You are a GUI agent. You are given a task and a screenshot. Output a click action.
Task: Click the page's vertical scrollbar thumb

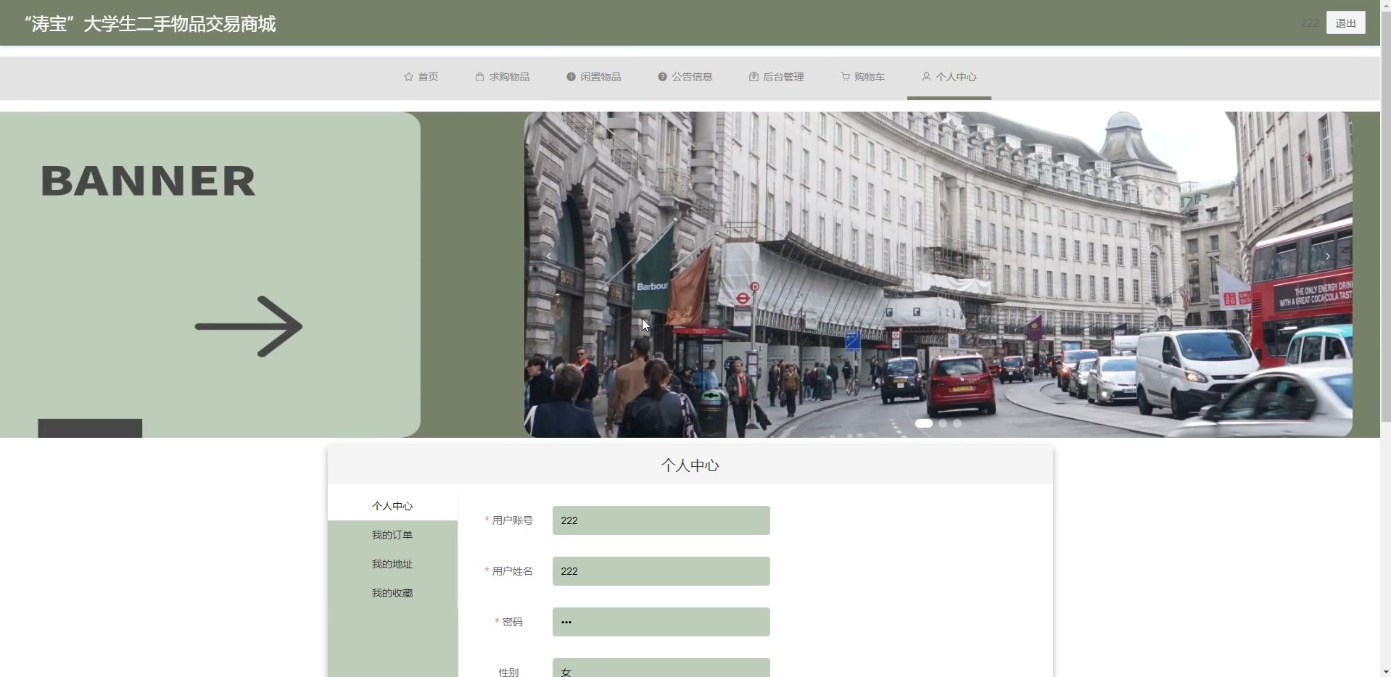[1385, 217]
